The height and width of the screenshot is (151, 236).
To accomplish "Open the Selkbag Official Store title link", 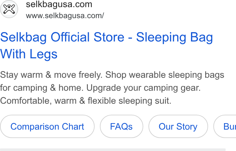I will (106, 45).
